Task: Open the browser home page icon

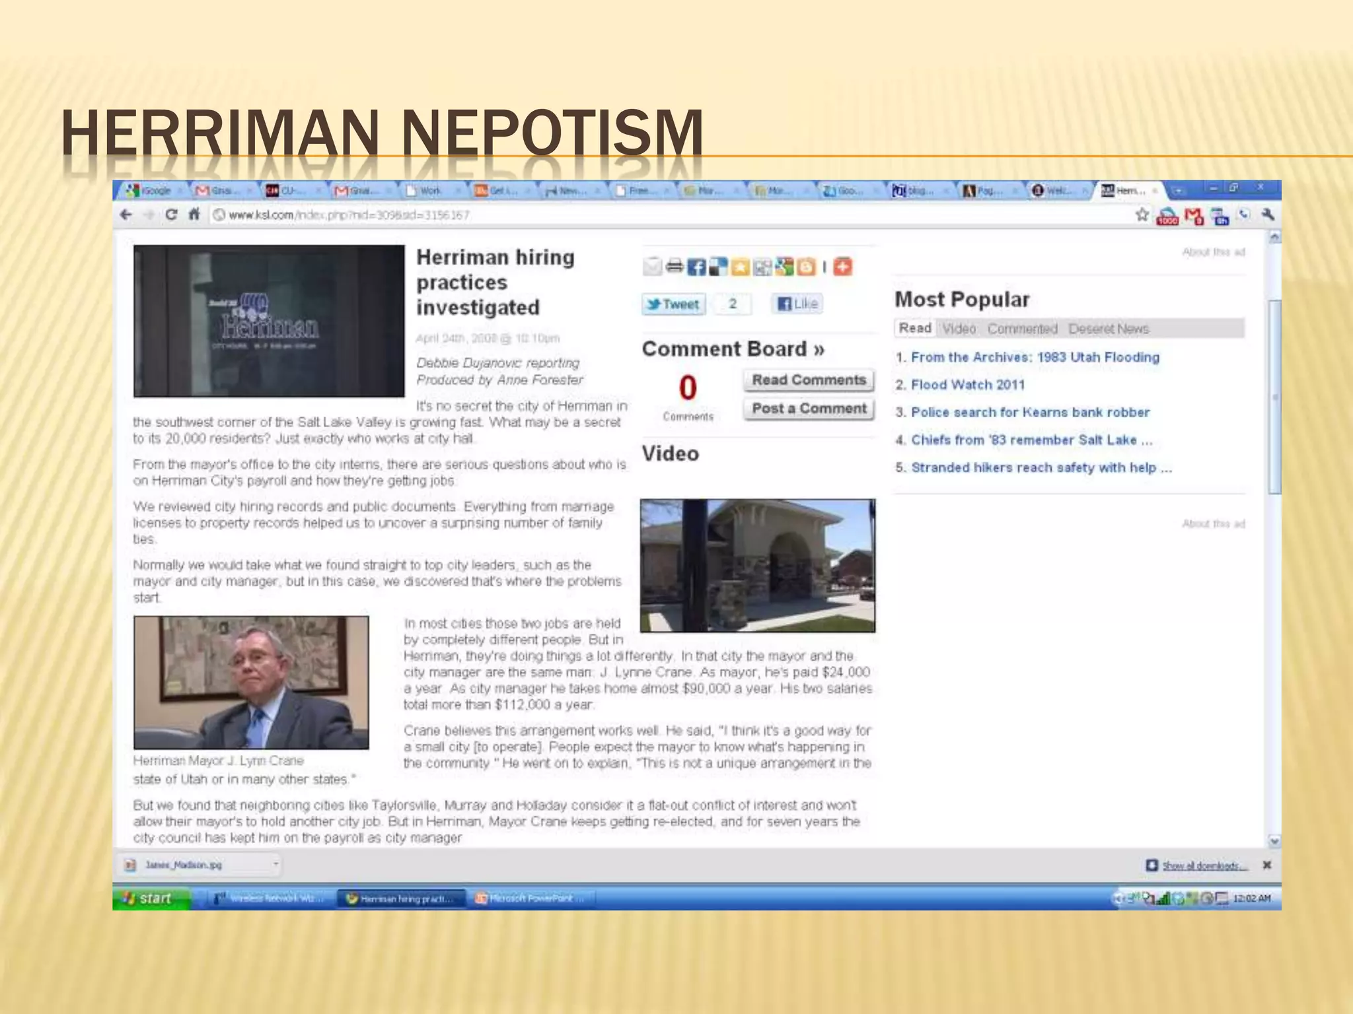Action: point(194,215)
